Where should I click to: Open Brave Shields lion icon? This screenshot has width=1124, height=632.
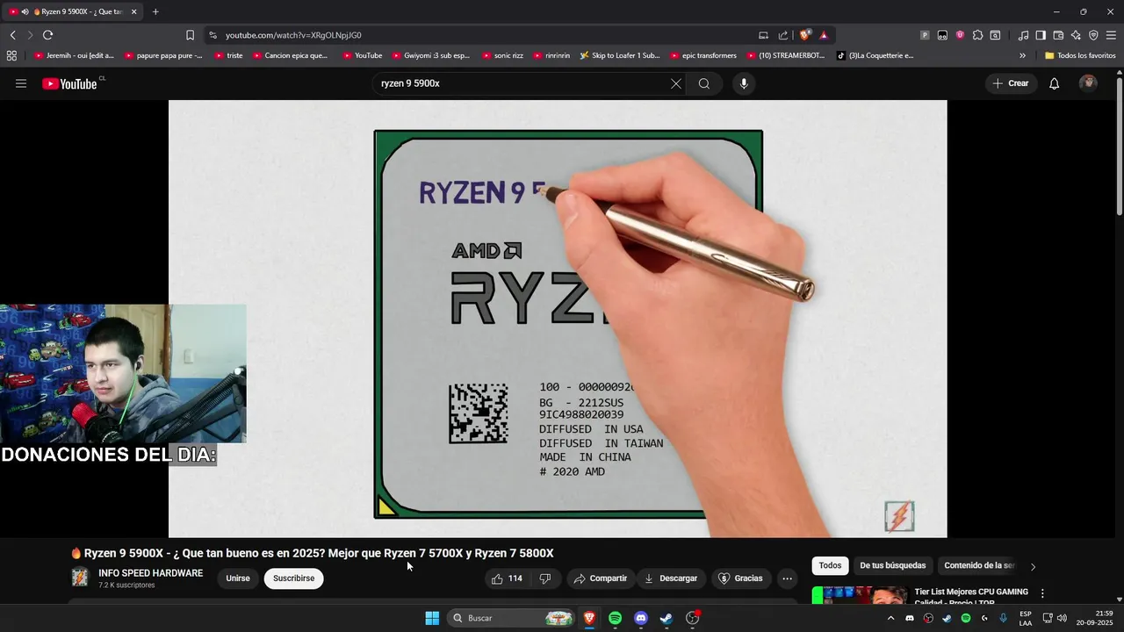point(804,35)
